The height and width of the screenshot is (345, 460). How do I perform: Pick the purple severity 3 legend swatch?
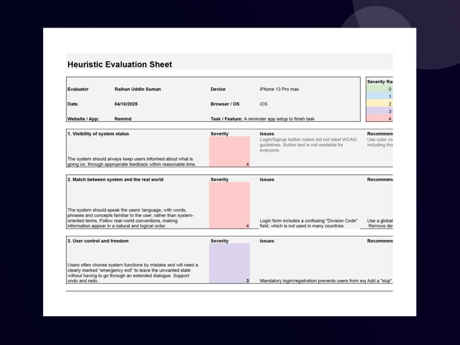coord(379,111)
